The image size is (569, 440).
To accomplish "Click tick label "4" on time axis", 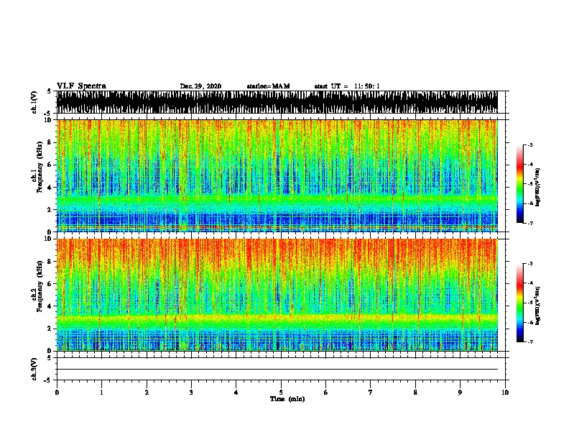I will click(x=236, y=393).
